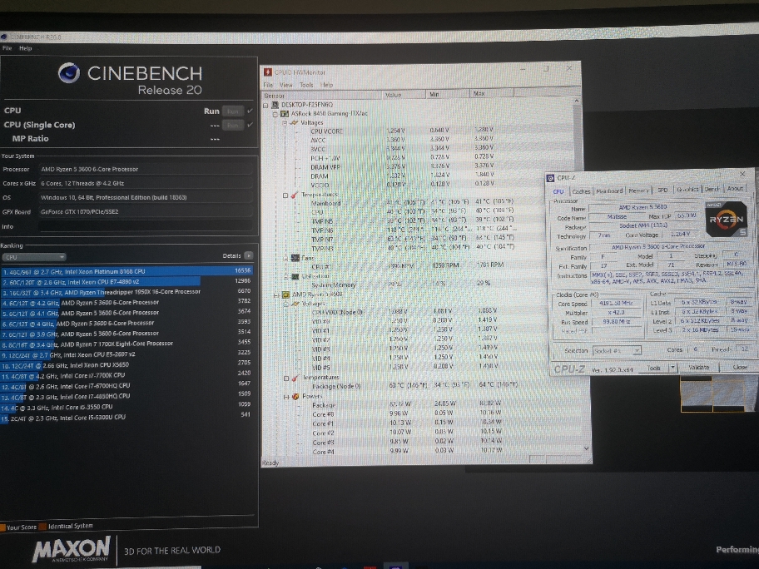Run the CPU benchmark in Cinebench
The image size is (759, 569).
coord(232,111)
